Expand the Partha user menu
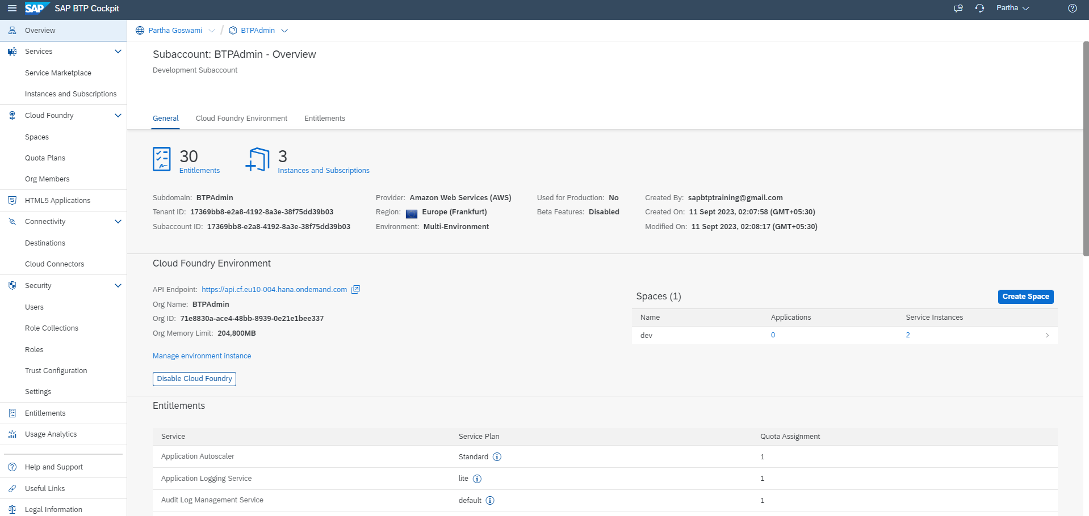Screen dimensions: 1089x516 click(1012, 9)
